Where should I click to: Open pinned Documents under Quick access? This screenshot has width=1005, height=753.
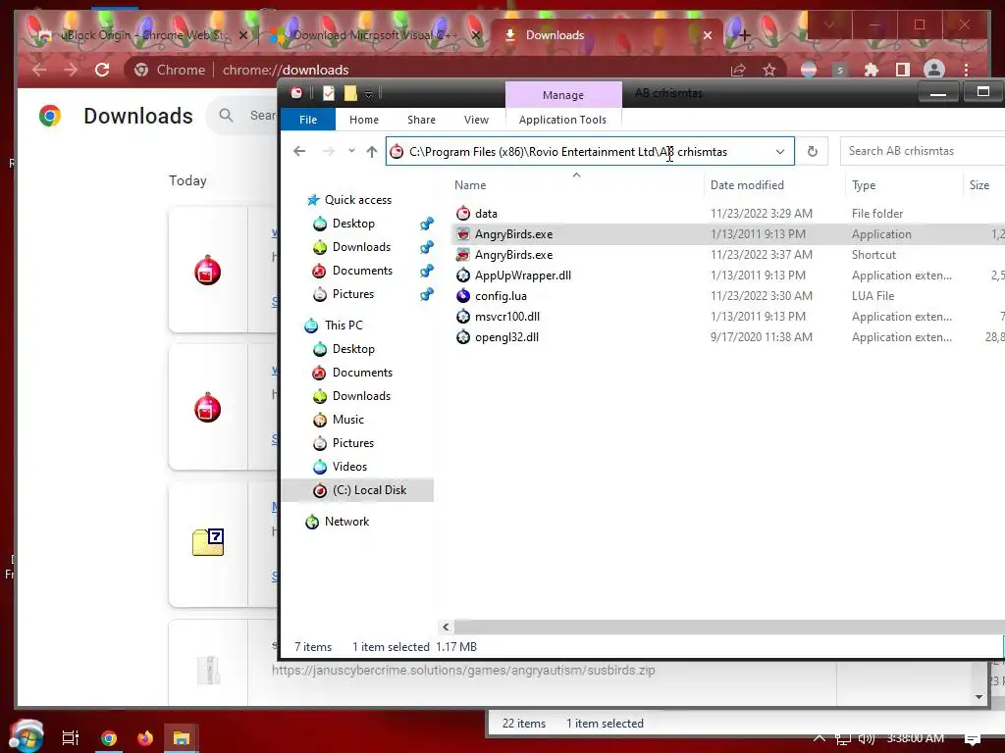tap(362, 271)
